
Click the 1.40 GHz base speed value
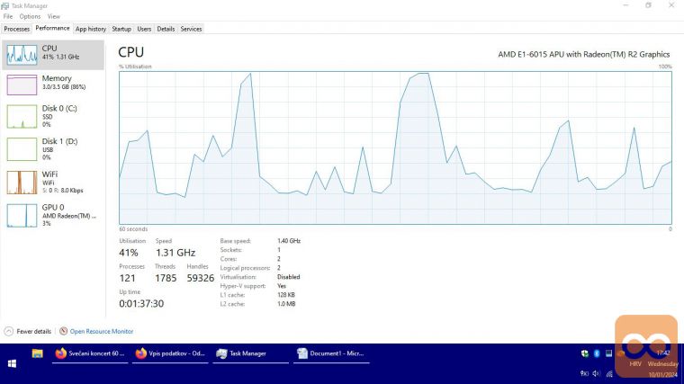coord(289,241)
